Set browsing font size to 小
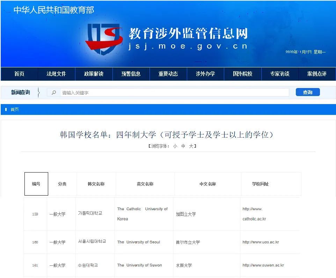Screen dimensions: 336x278 tap(175, 146)
